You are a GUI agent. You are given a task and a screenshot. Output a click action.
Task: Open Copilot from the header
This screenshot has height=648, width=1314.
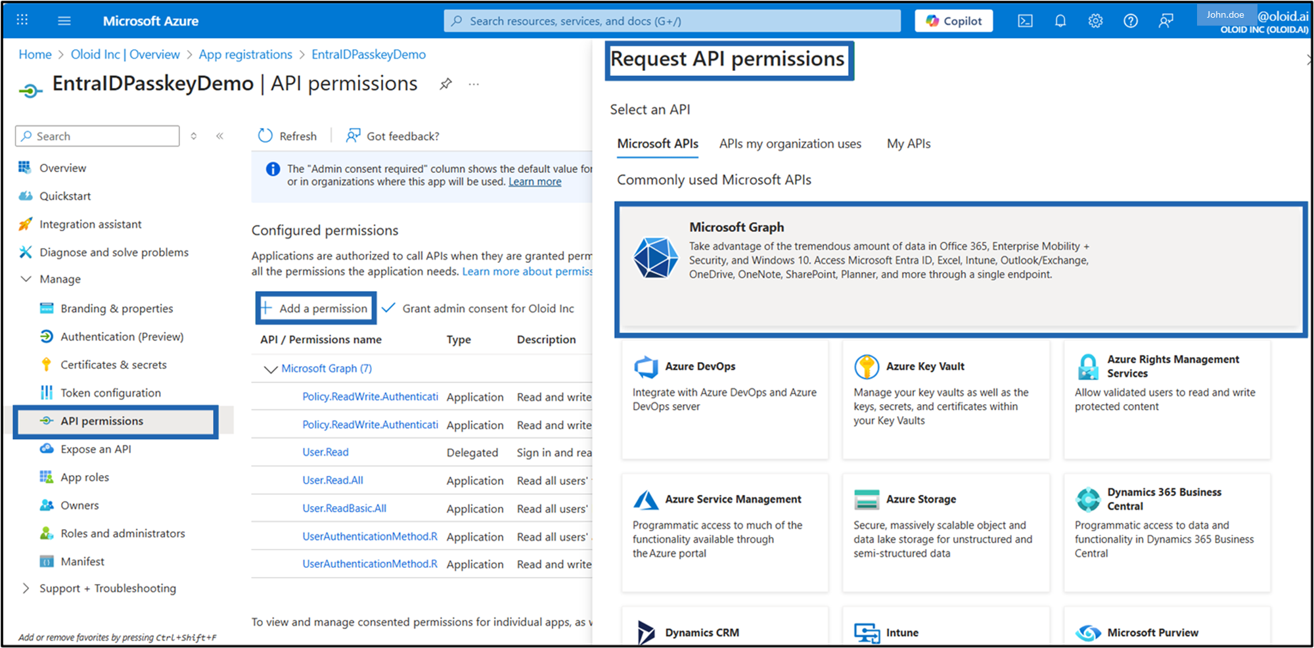(953, 21)
